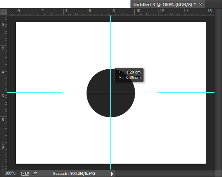Screen dimensions: 222x177
Task: Click the 1.20 cm measurement readout
Action: [x=133, y=72]
